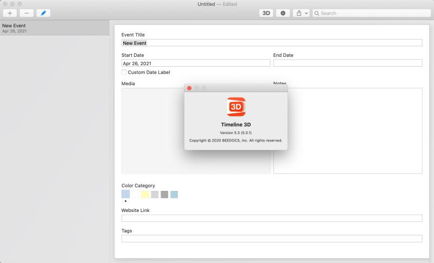The image size is (434, 263).
Task: Click the Search field in toolbar
Action: [x=372, y=13]
